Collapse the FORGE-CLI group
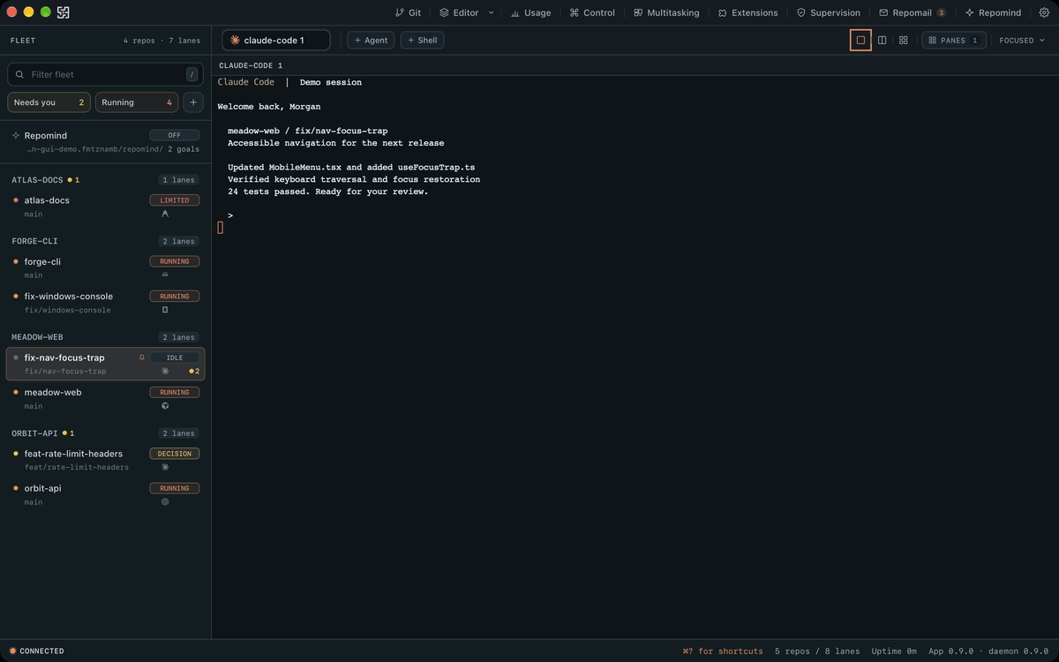 coord(34,241)
